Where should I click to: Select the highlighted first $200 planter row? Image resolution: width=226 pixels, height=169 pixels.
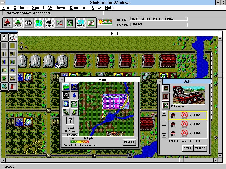(188, 115)
